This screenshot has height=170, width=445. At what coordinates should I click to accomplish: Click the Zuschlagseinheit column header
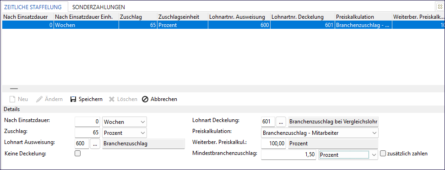[183, 17]
